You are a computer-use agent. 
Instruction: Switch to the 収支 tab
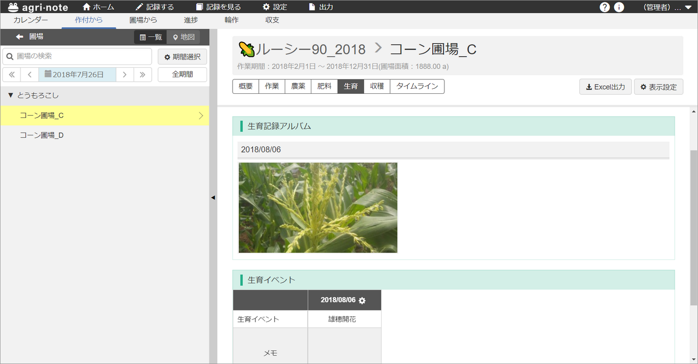272,20
